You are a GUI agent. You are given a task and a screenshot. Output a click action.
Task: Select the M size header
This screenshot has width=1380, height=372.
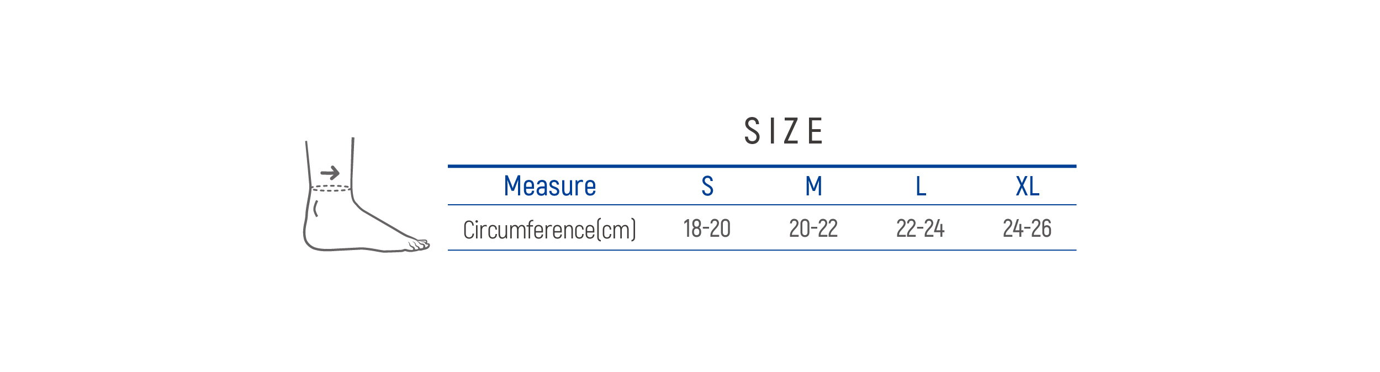pos(813,186)
